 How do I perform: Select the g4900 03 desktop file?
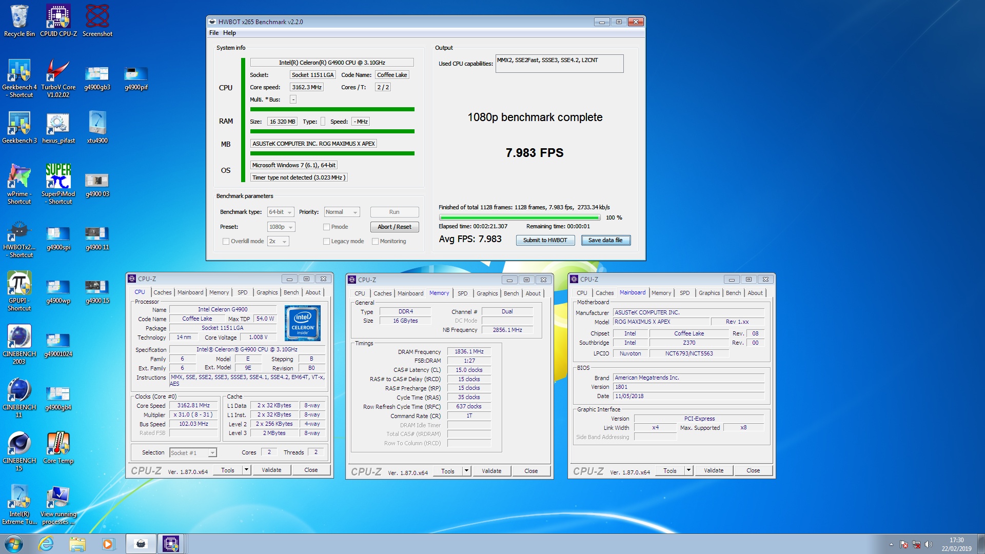(x=97, y=185)
